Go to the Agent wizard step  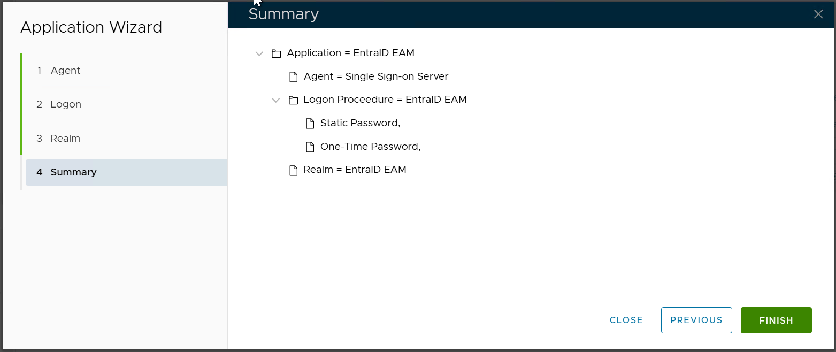65,71
